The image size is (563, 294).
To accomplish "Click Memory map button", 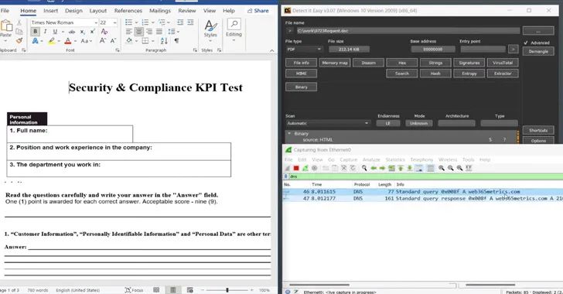I will pyautogui.click(x=335, y=63).
